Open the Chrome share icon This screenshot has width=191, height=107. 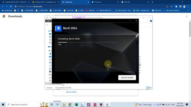167,7
